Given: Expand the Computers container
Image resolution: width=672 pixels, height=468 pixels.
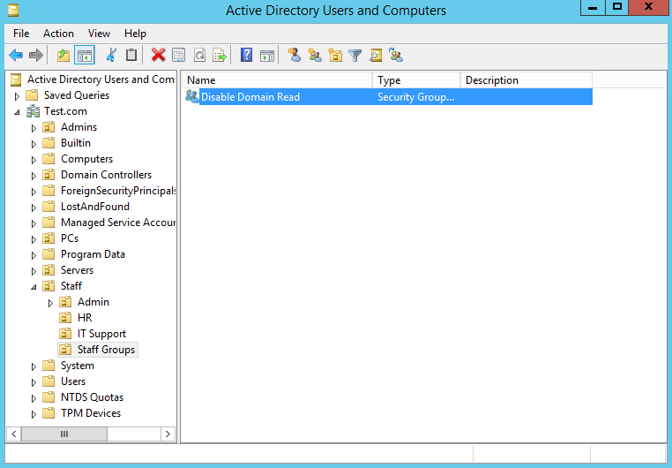Looking at the screenshot, I should click(x=34, y=160).
